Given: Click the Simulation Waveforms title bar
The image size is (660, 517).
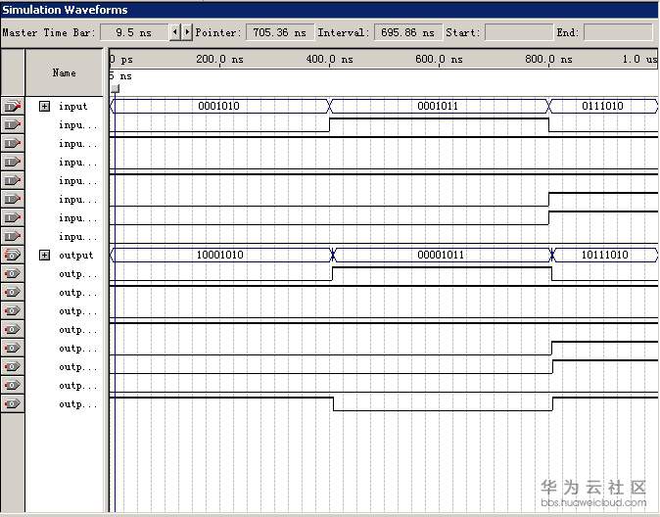Looking at the screenshot, I should click(x=329, y=10).
